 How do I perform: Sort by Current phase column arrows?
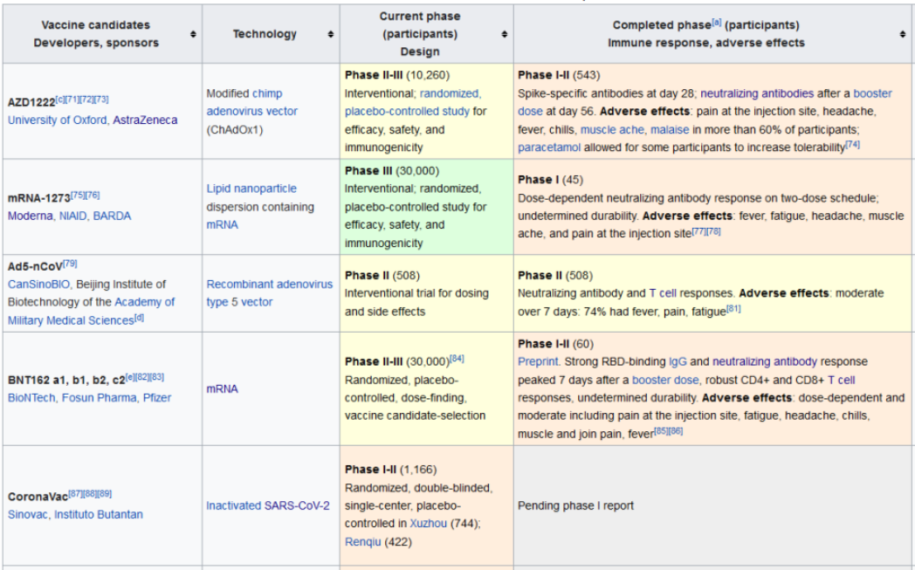point(504,34)
